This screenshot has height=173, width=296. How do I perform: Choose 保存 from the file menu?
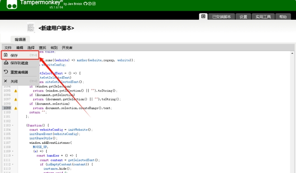20,55
